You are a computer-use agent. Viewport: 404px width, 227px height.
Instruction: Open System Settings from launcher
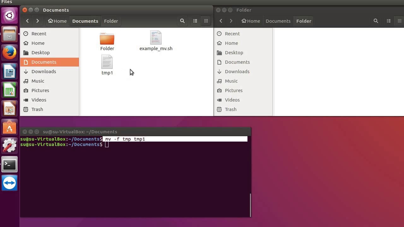[x=9, y=146]
